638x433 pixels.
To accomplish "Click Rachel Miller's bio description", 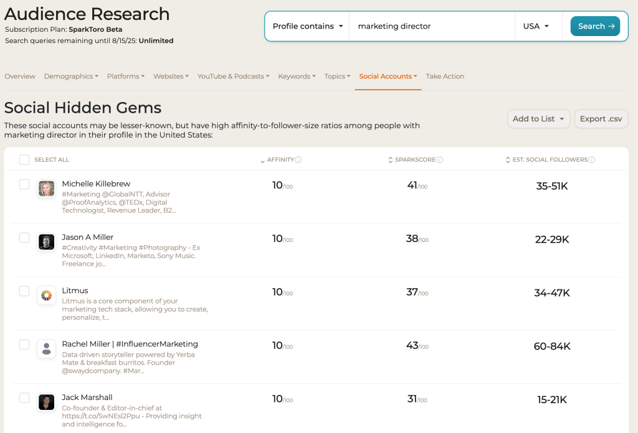I will tap(128, 363).
